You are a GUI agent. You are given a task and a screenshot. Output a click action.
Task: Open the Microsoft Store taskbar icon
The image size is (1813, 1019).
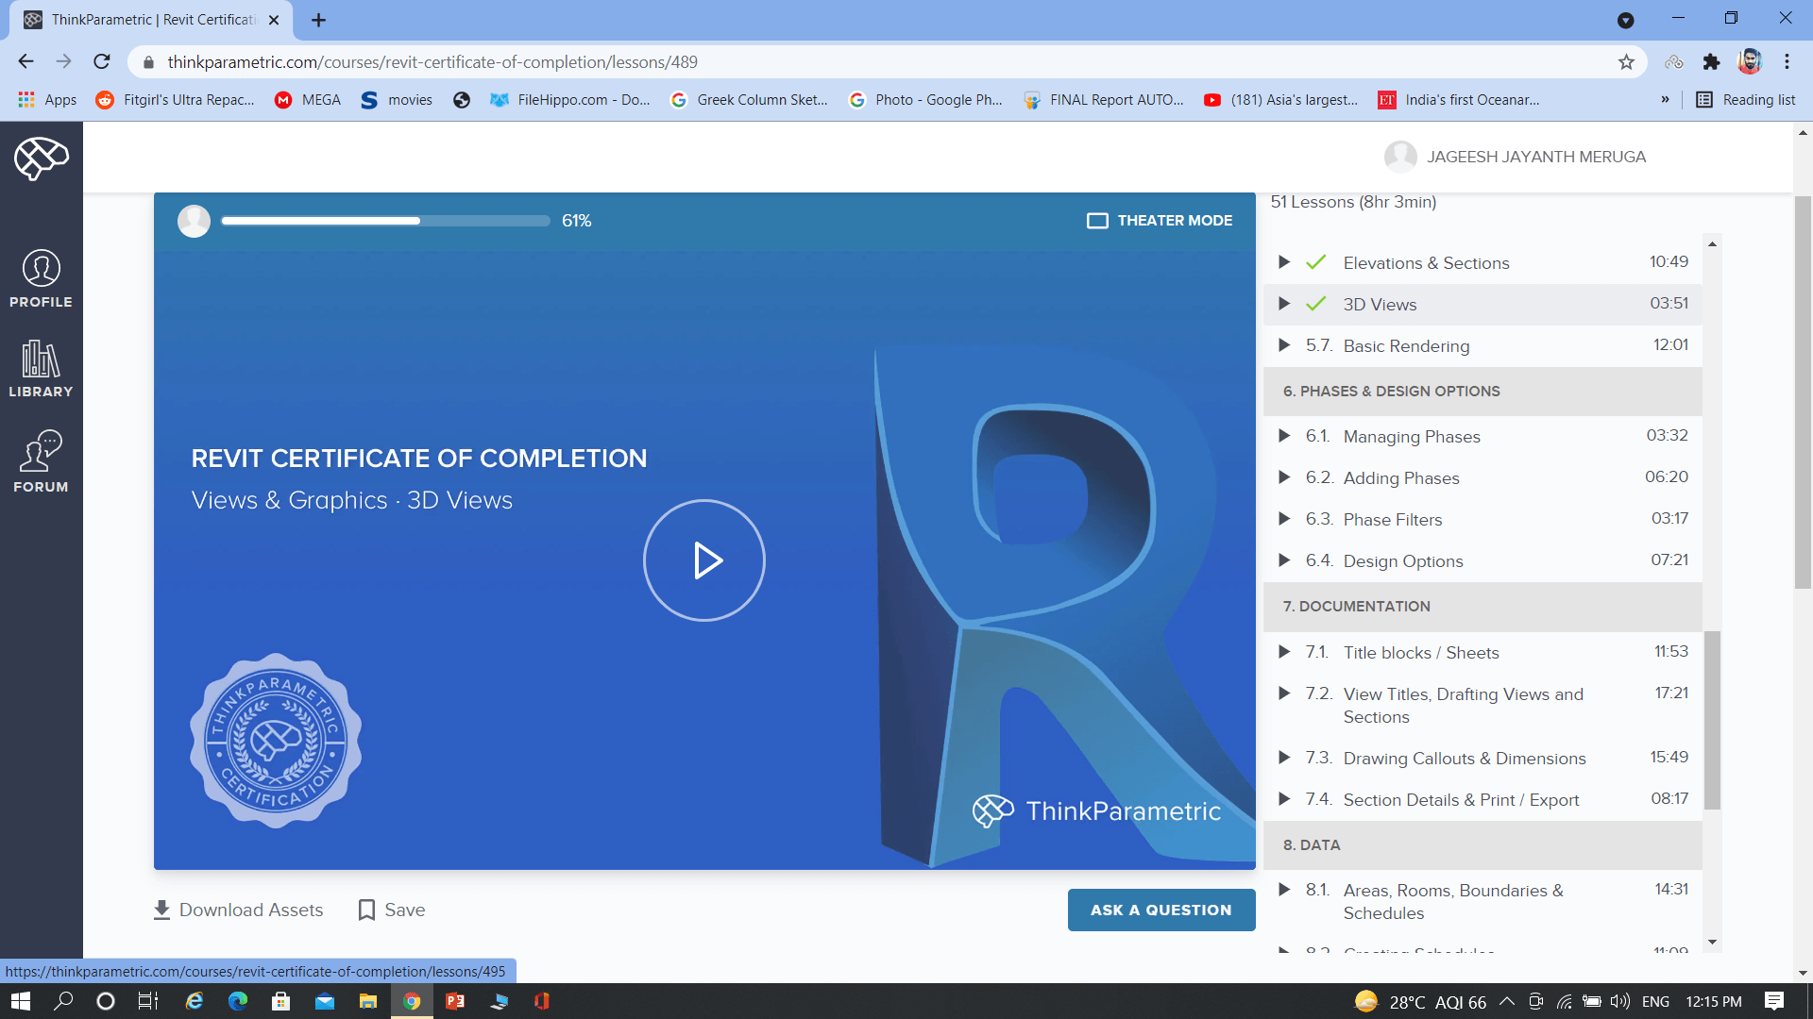281,1001
